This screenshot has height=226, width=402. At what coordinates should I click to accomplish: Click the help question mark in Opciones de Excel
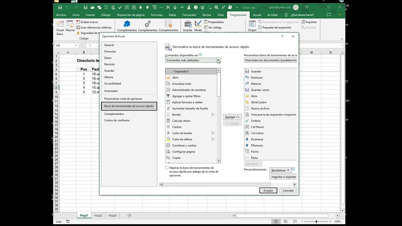tap(282, 36)
